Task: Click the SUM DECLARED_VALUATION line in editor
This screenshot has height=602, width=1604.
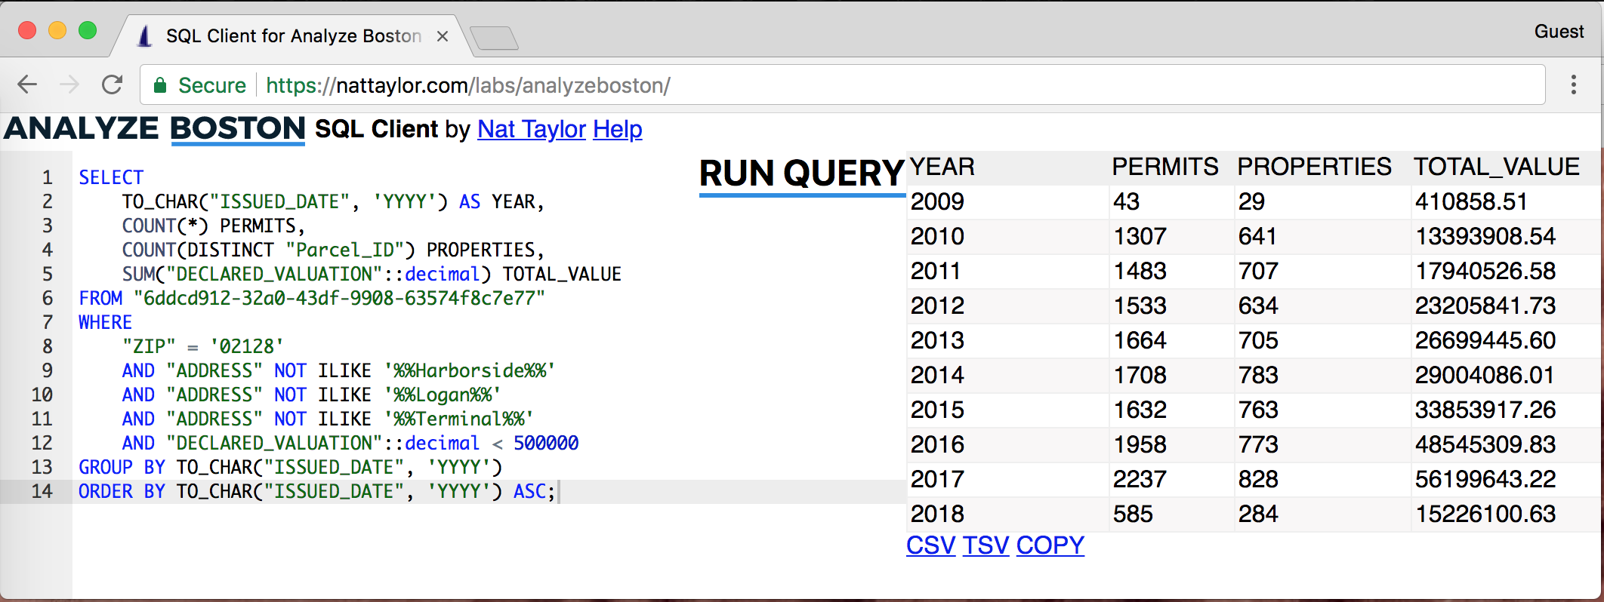Action: (372, 274)
